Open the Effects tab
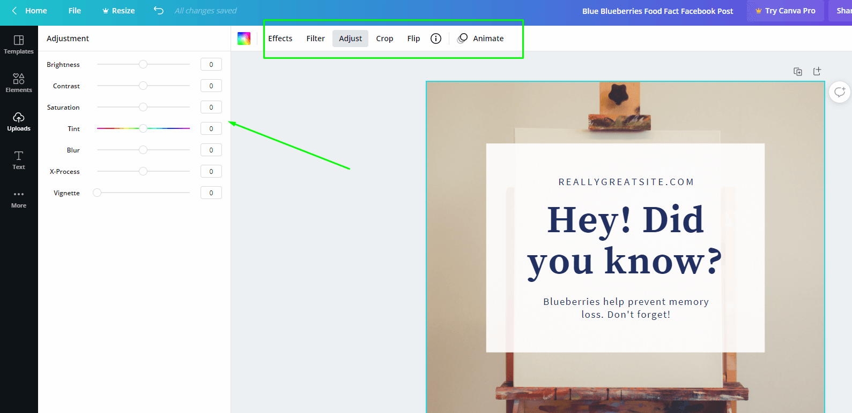The width and height of the screenshot is (852, 413). 280,39
